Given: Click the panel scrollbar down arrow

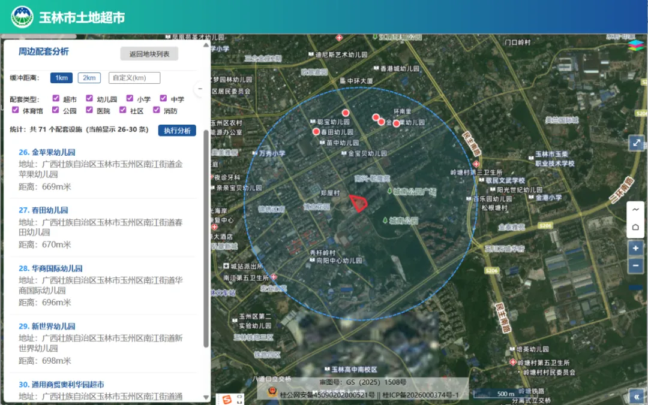Looking at the screenshot, I should tap(206, 397).
